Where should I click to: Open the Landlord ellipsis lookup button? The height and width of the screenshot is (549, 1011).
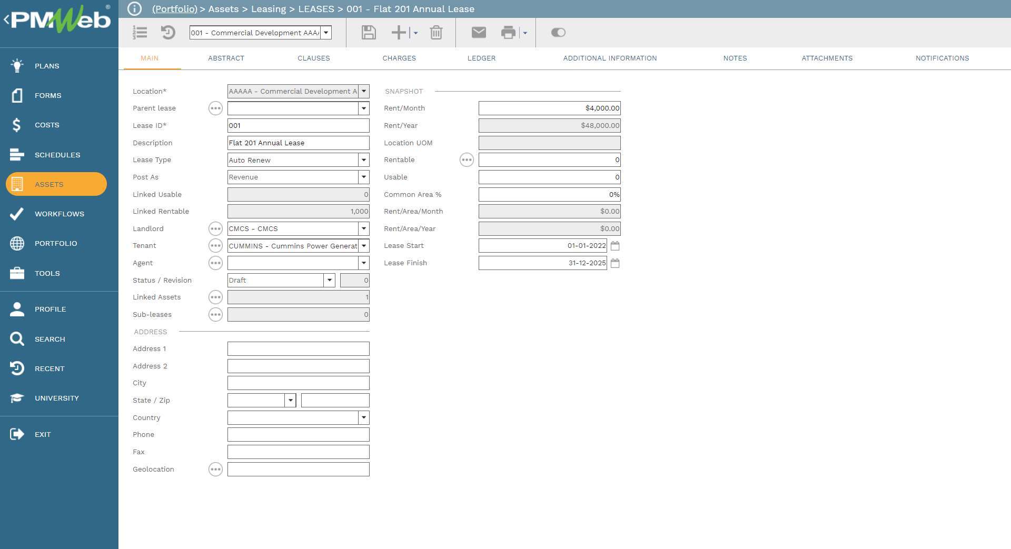[x=215, y=228]
